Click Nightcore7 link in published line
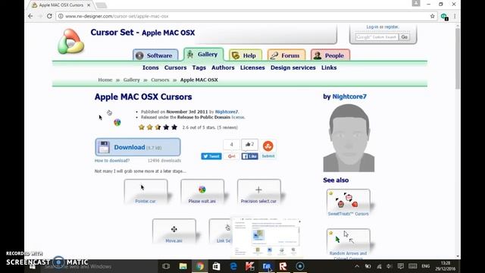Viewport: 485px width, 273px height. click(227, 111)
